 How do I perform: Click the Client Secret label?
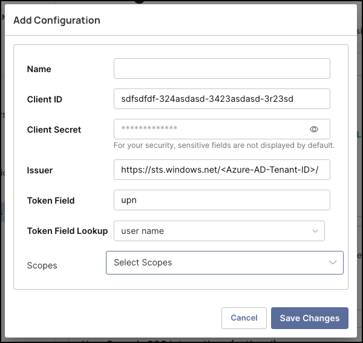[54, 130]
